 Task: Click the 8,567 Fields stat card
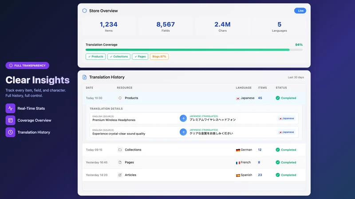(x=166, y=27)
